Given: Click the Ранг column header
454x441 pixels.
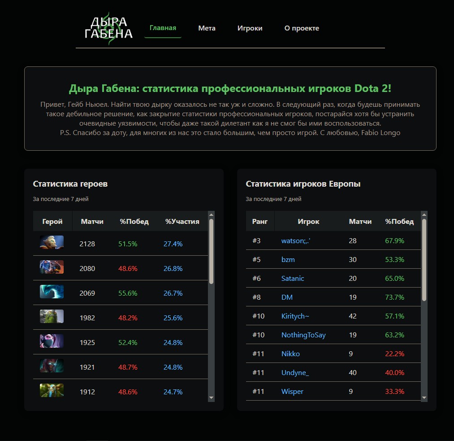Looking at the screenshot, I should 260,222.
